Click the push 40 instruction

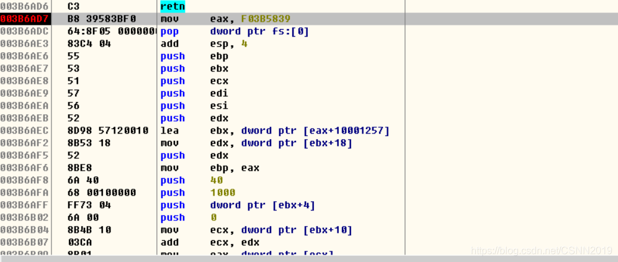click(x=192, y=180)
